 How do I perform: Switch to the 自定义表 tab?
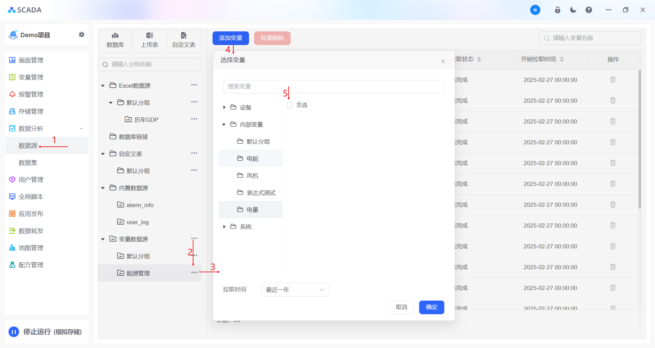[184, 40]
